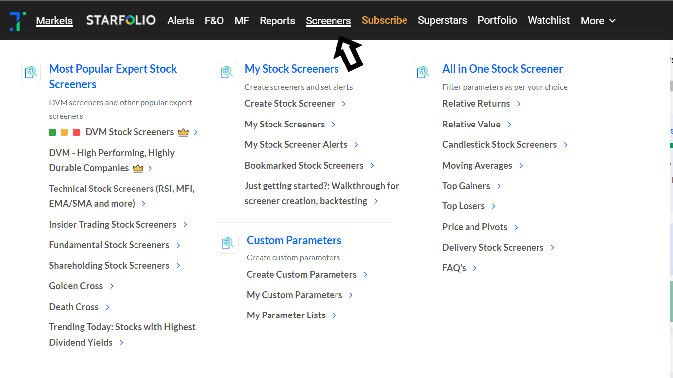Click the red DVM square
The image size is (673, 378).
point(77,132)
